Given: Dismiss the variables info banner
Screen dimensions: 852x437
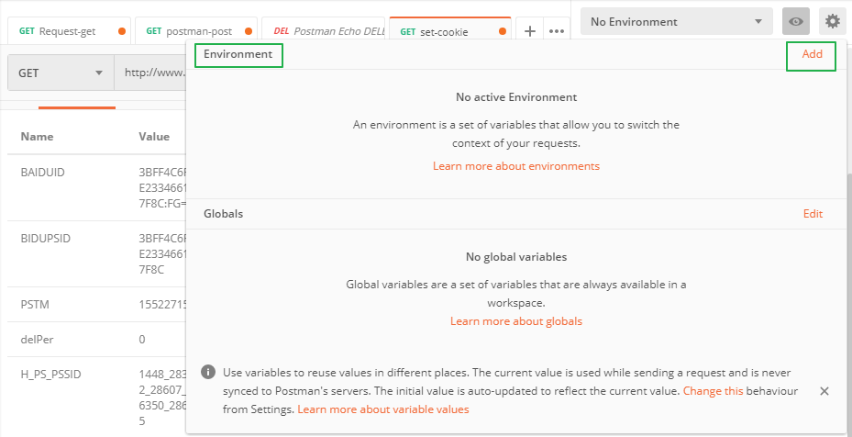Looking at the screenshot, I should (824, 391).
